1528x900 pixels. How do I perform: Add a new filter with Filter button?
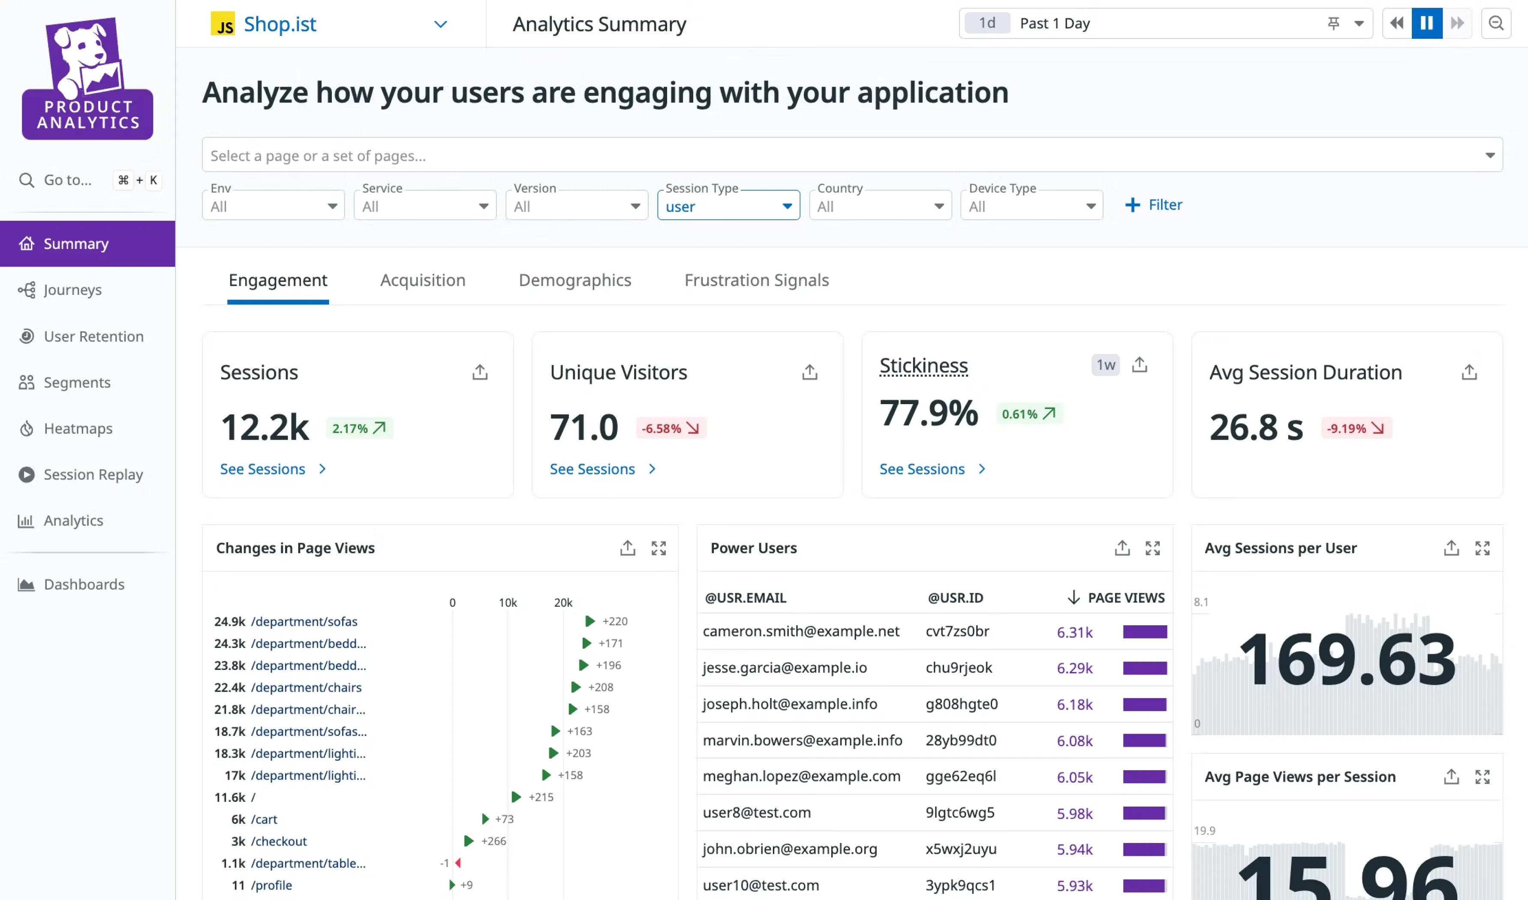(1153, 205)
